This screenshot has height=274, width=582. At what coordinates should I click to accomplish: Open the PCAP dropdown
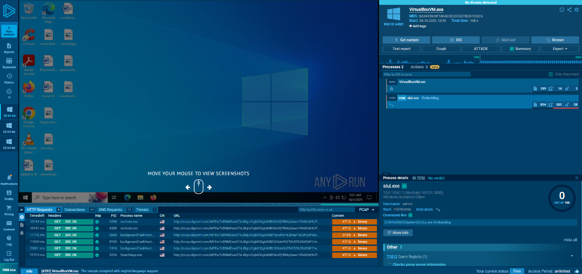pyautogui.click(x=367, y=210)
